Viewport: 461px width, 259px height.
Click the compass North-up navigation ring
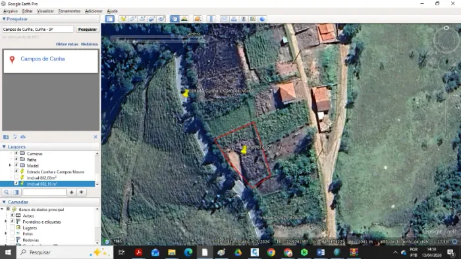[447, 39]
